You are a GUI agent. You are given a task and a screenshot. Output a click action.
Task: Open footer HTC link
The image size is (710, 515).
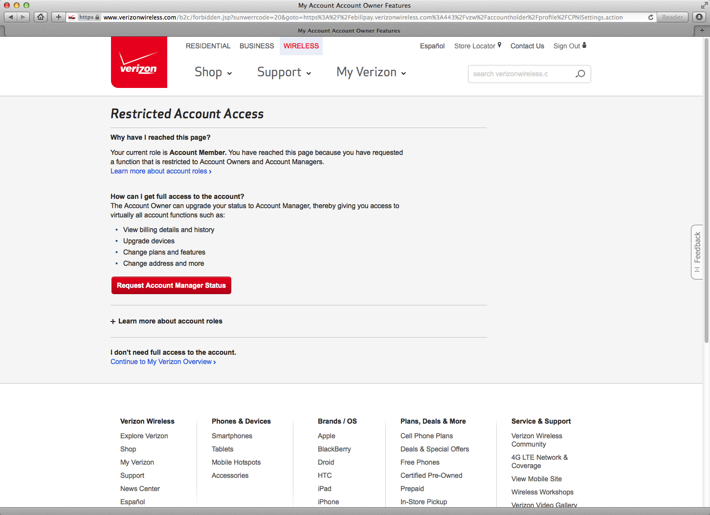(325, 475)
